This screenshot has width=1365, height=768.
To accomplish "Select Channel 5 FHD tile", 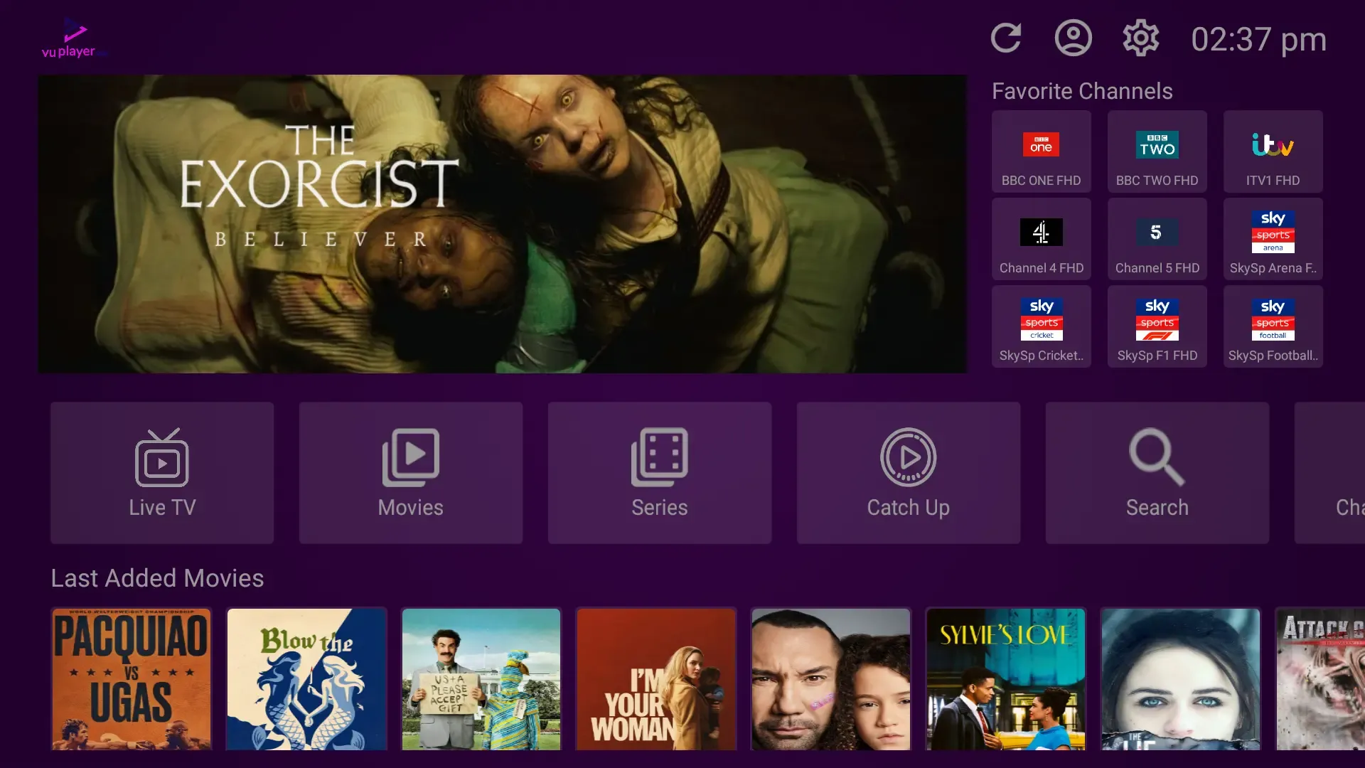I will tap(1157, 239).
